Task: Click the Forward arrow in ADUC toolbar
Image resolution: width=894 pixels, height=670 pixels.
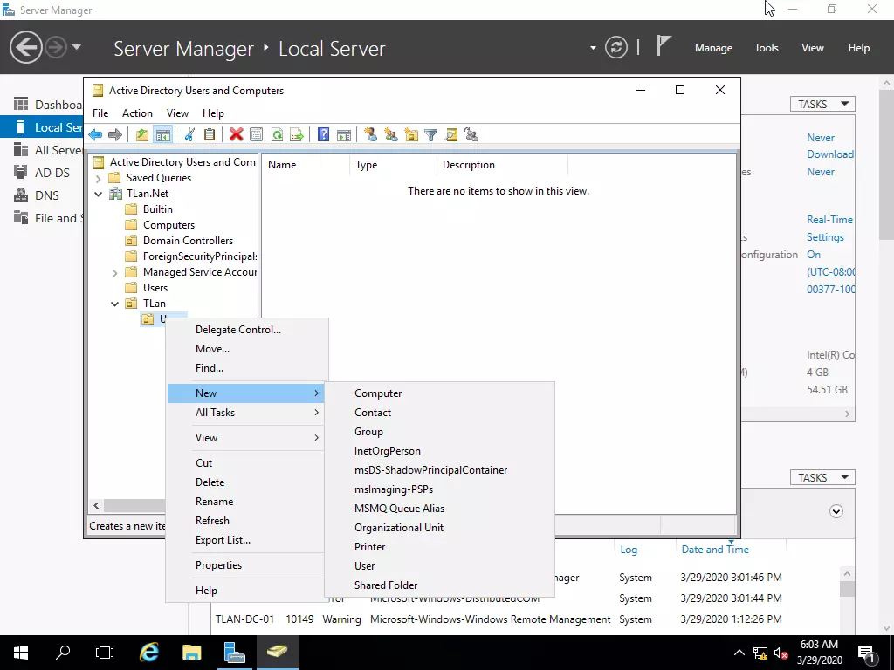Action: click(115, 135)
